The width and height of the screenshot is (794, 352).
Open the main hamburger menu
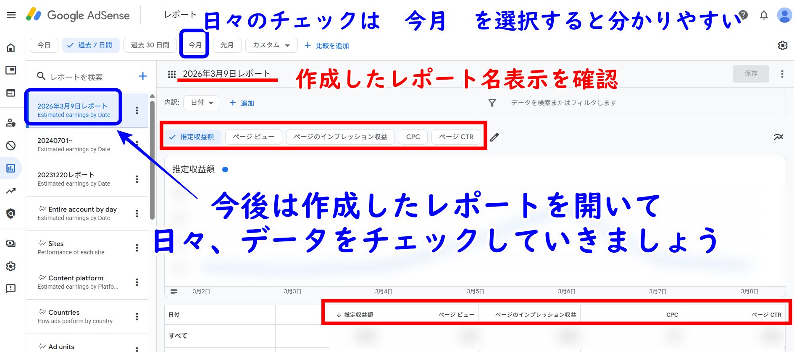(x=11, y=15)
